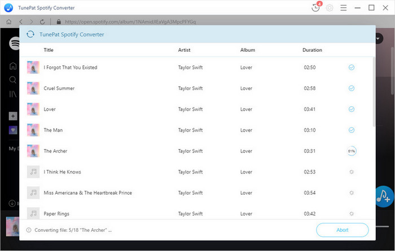Open the settings gear icon
The image size is (395, 251).
tap(330, 8)
